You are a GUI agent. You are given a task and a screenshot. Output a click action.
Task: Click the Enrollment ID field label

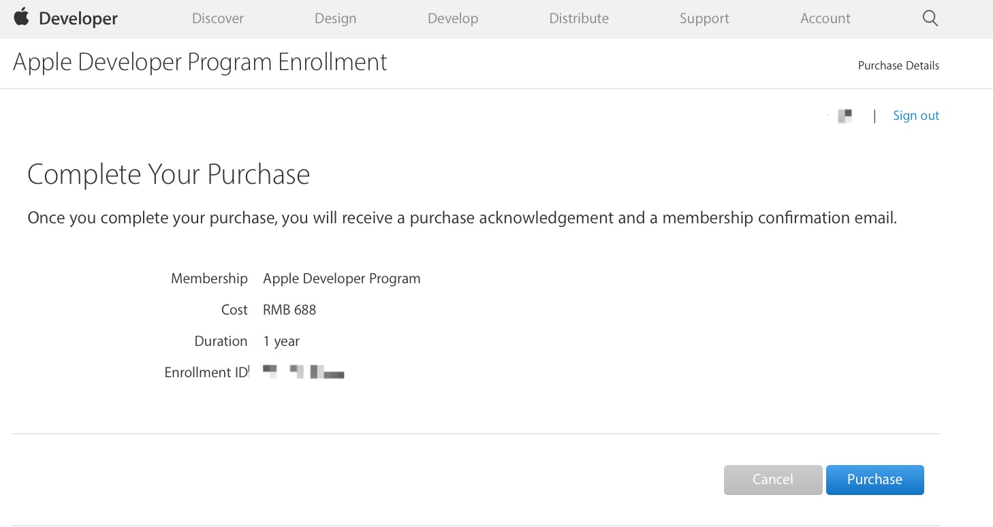coord(206,372)
